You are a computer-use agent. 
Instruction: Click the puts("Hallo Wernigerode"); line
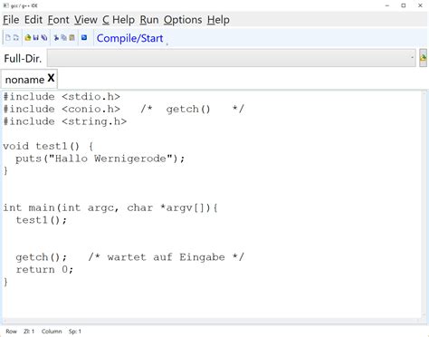pos(100,159)
